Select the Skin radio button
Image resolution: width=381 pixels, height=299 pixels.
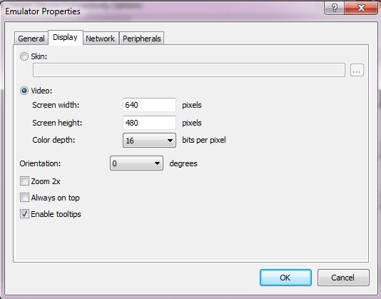(24, 56)
